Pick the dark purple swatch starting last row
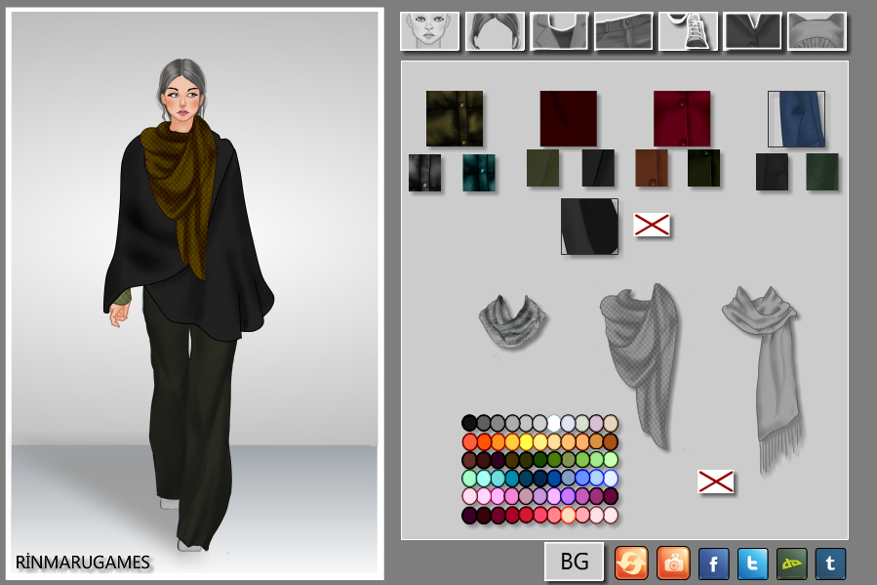Image resolution: width=877 pixels, height=585 pixels. [x=470, y=515]
